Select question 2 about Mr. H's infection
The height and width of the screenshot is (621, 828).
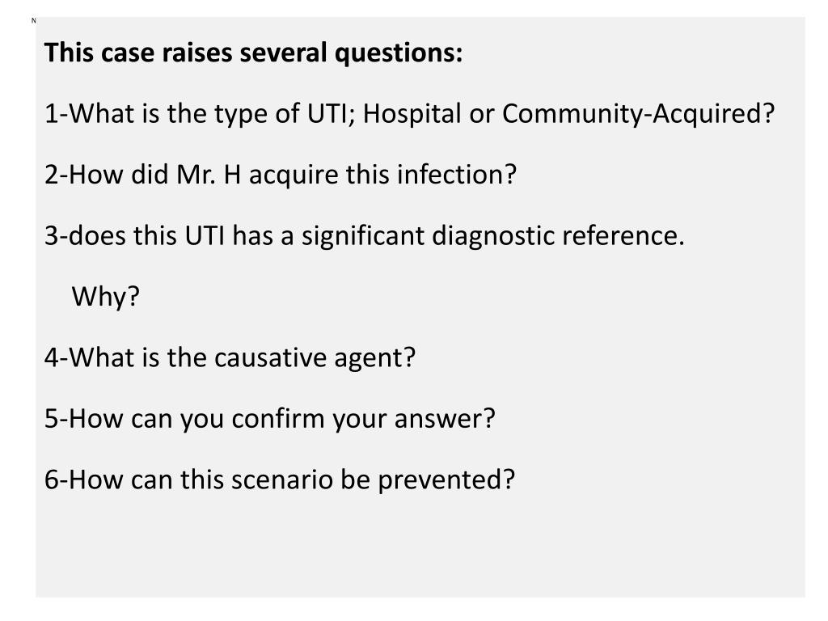(x=281, y=175)
